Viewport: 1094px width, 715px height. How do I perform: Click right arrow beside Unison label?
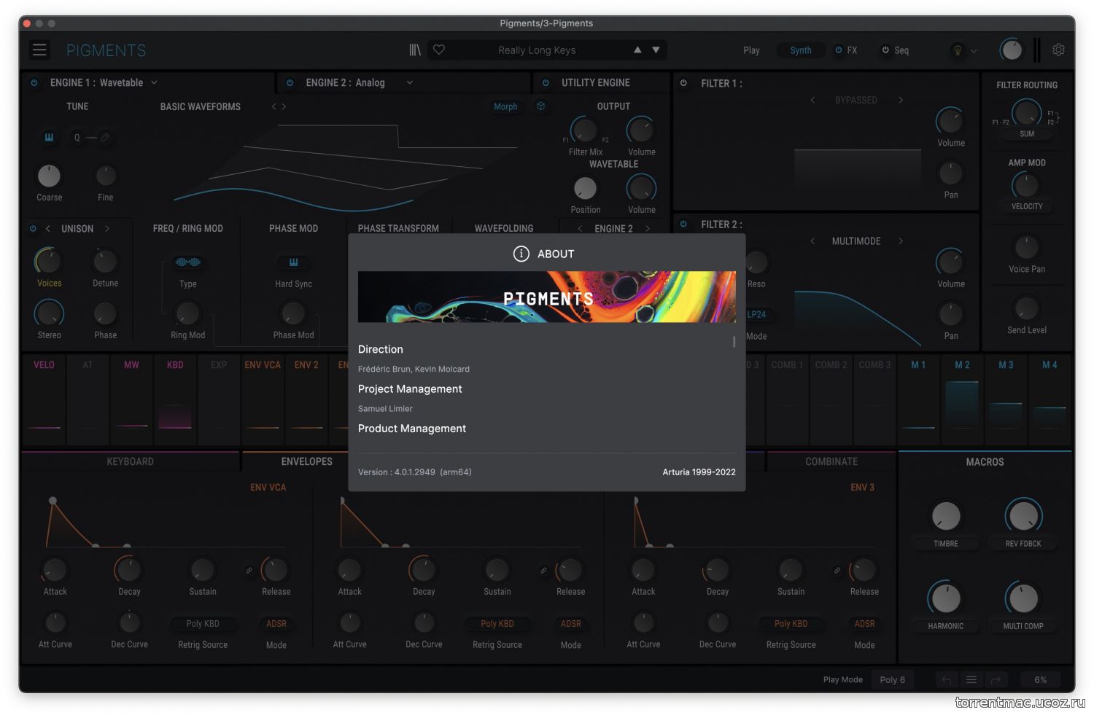[107, 229]
